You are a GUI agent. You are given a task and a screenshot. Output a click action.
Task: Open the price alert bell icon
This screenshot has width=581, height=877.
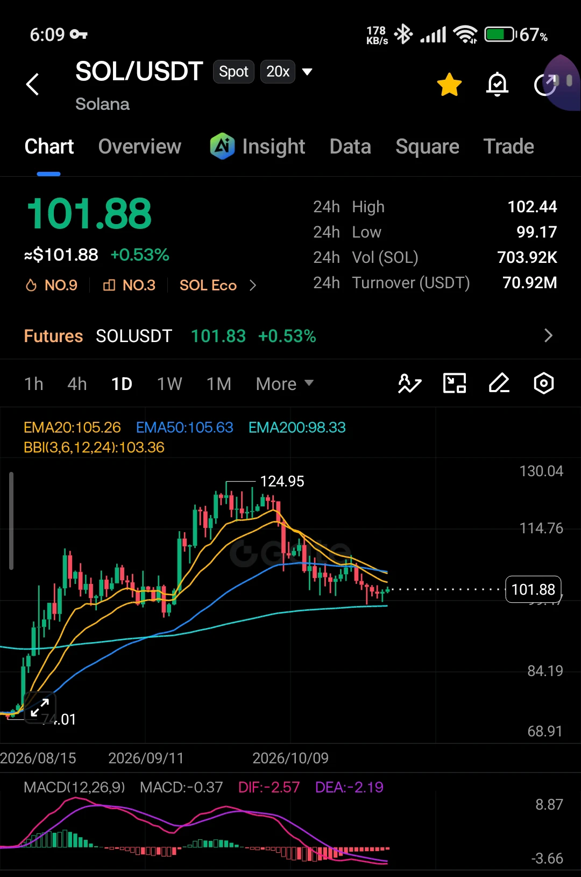pos(497,85)
